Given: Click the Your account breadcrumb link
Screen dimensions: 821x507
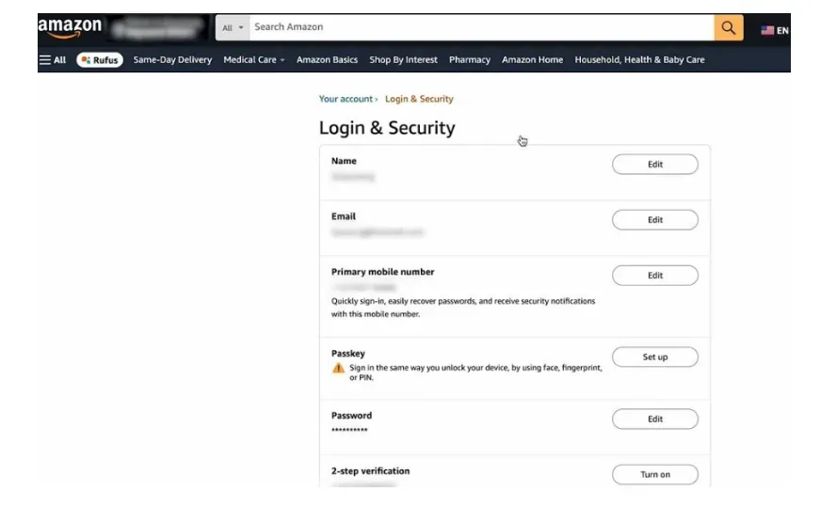Looking at the screenshot, I should click(346, 99).
